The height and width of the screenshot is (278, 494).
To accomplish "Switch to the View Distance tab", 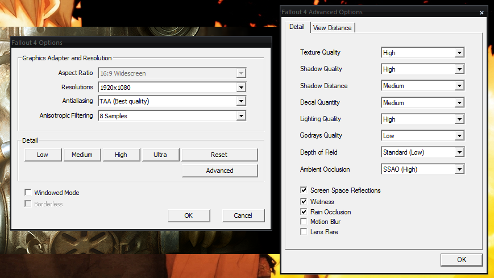I will 333,28.
